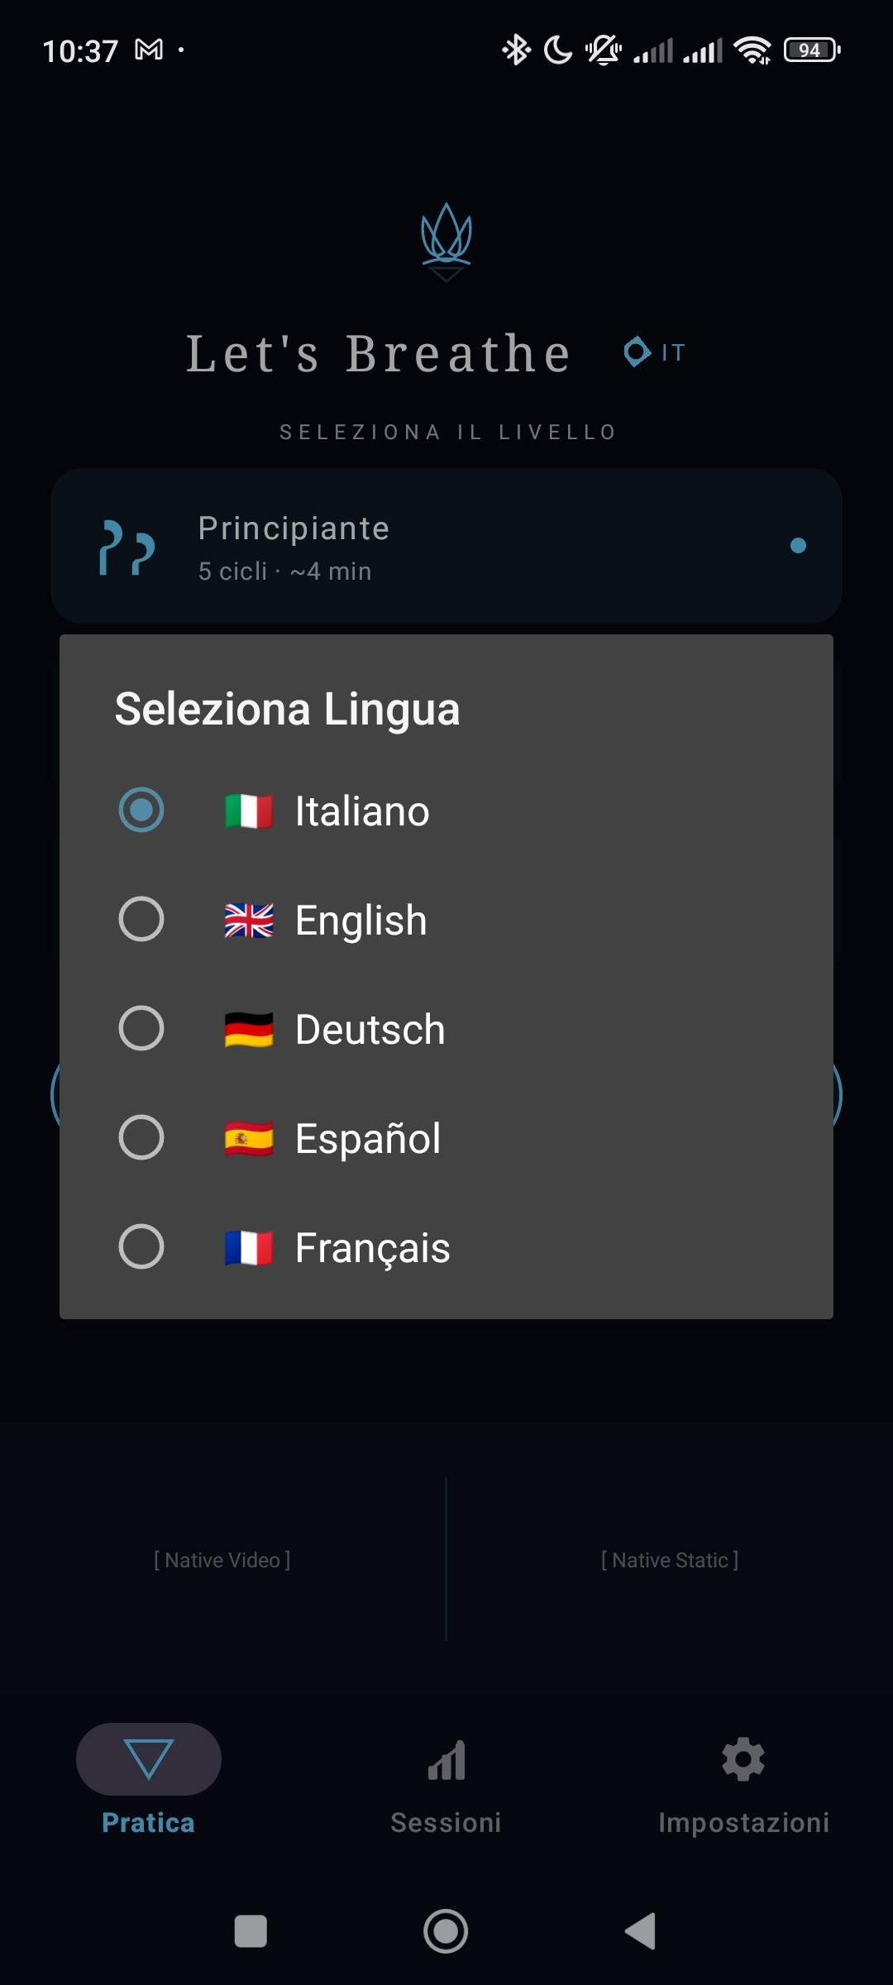This screenshot has height=1985, width=893.
Task: Tap the French flag icon
Action: [x=249, y=1247]
